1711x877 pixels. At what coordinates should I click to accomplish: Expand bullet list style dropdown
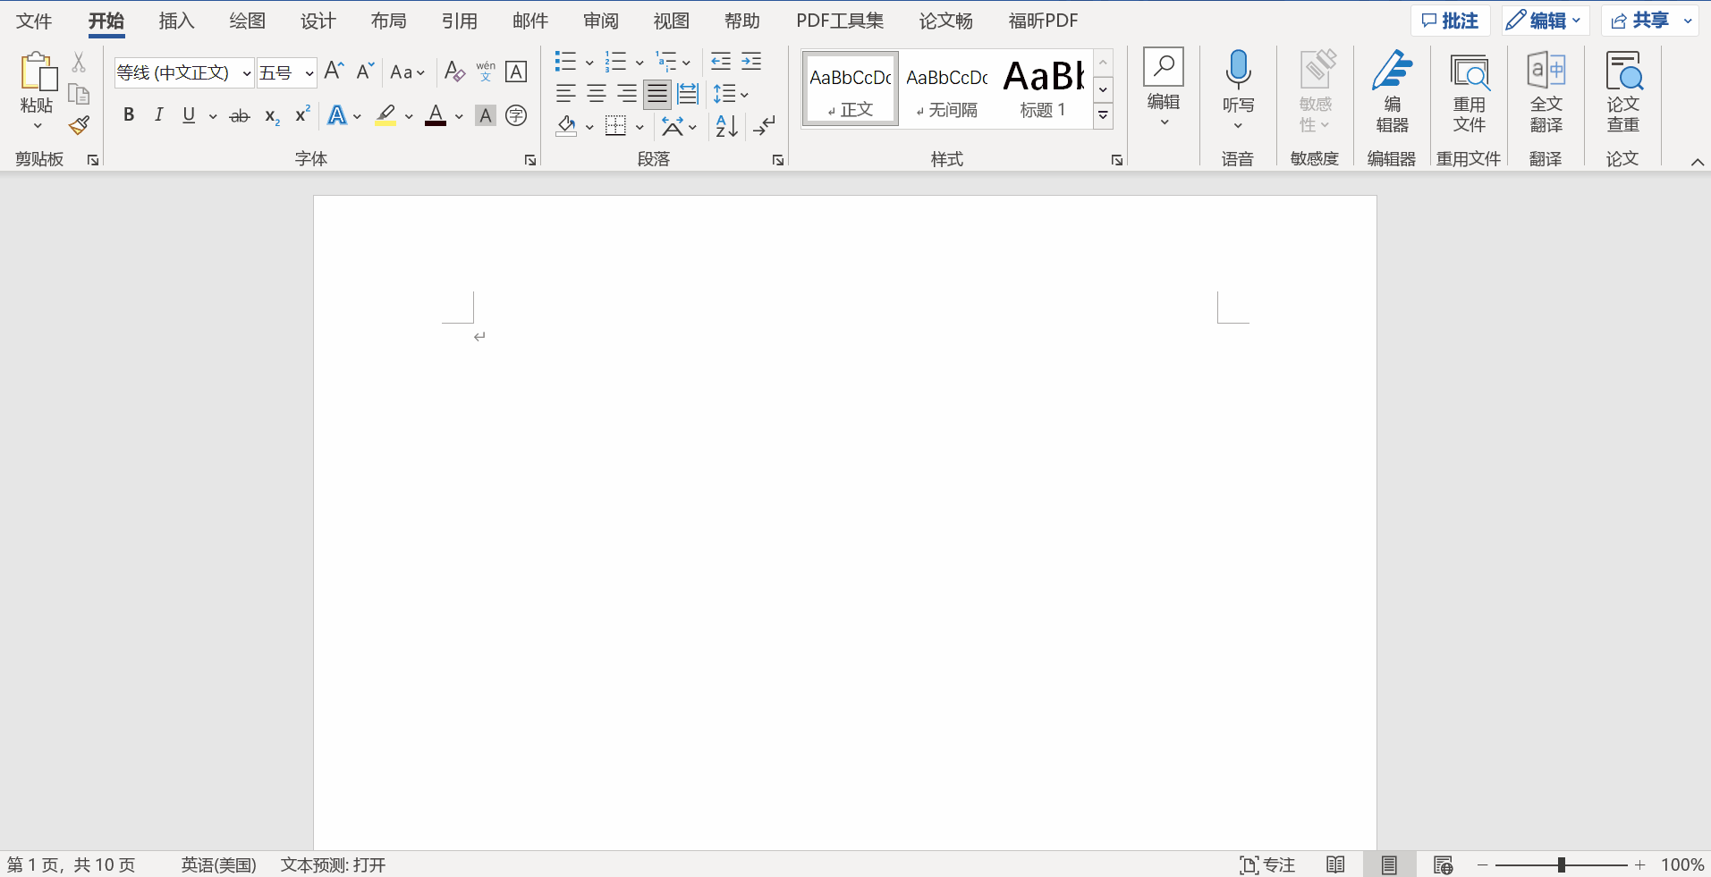[589, 62]
